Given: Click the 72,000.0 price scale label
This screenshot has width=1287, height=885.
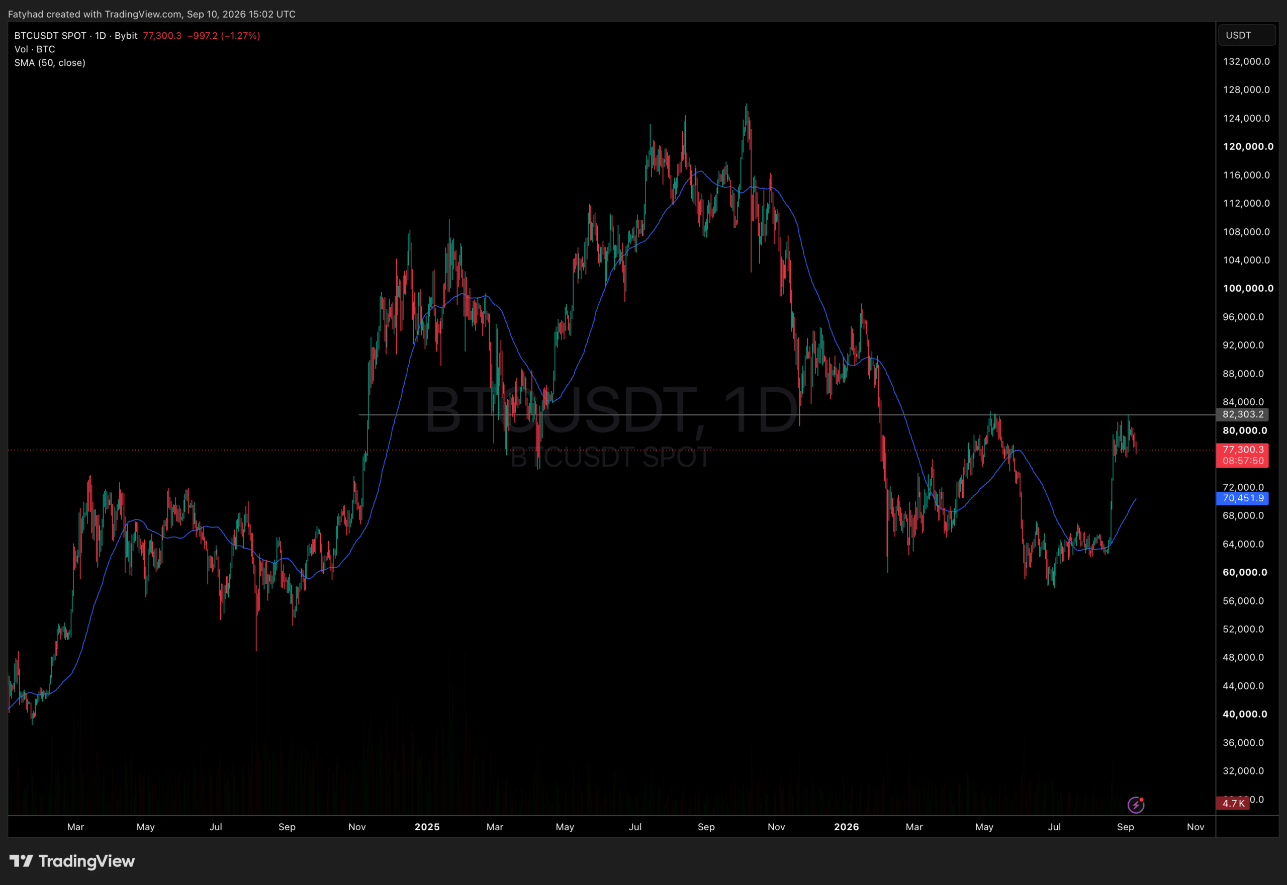Looking at the screenshot, I should point(1243,487).
